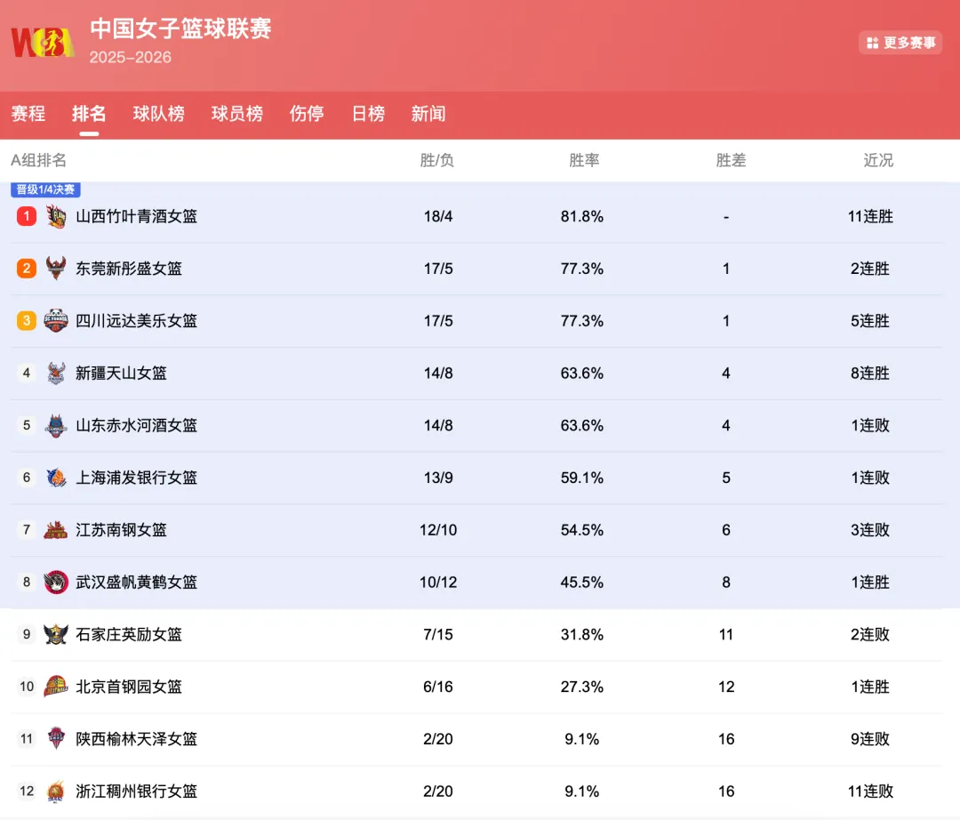Click the red rank 1 badge
The width and height of the screenshot is (960, 820).
(x=27, y=216)
